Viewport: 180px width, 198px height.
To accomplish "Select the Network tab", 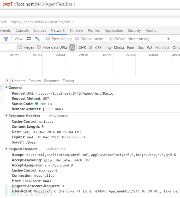I will point(58,30).
